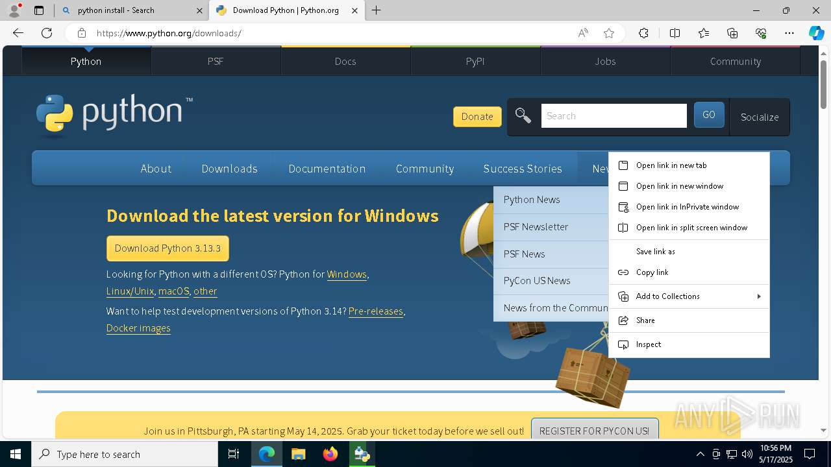Viewport: 831px width, 467px height.
Task: Show hidden tray icons chevron
Action: click(700, 454)
